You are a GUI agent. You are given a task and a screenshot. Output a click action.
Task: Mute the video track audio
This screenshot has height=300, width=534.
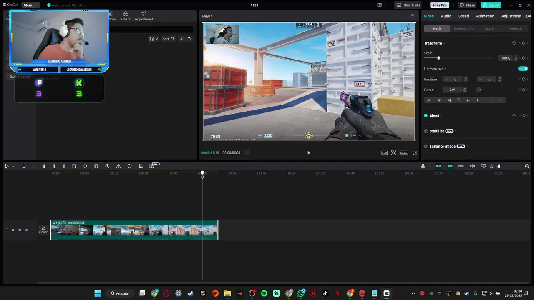(x=26, y=230)
